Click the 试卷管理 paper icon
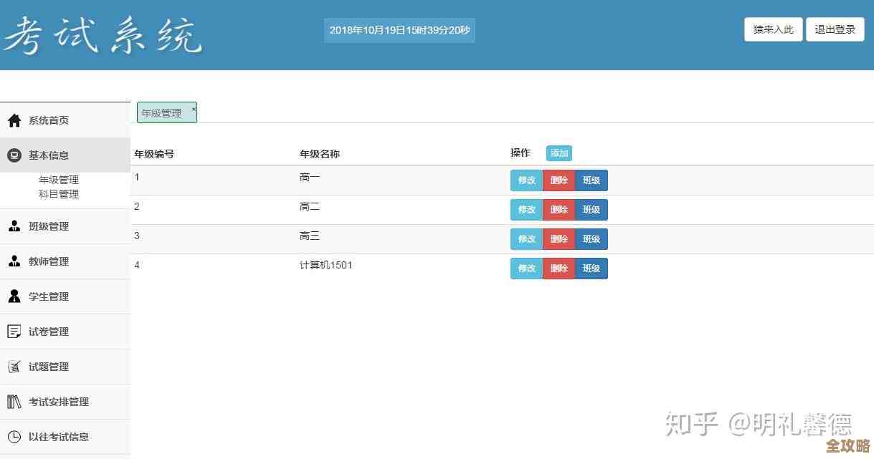Viewport: 874px width, 459px height. tap(14, 331)
